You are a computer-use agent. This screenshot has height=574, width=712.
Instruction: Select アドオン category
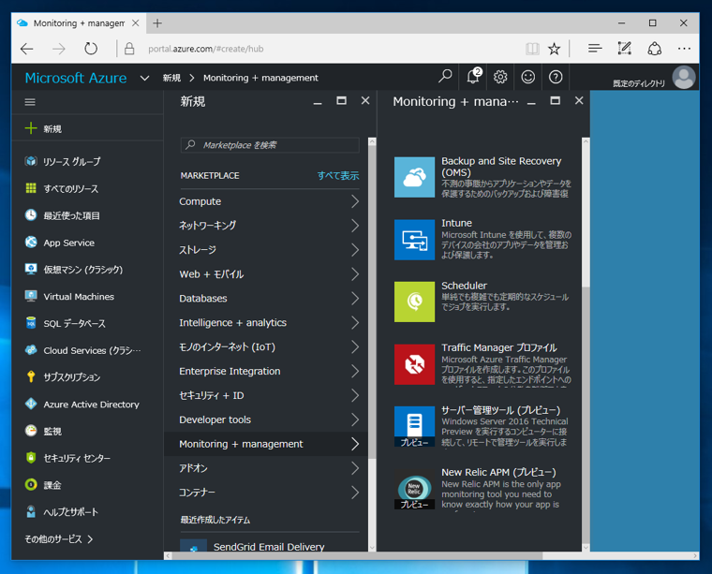266,468
